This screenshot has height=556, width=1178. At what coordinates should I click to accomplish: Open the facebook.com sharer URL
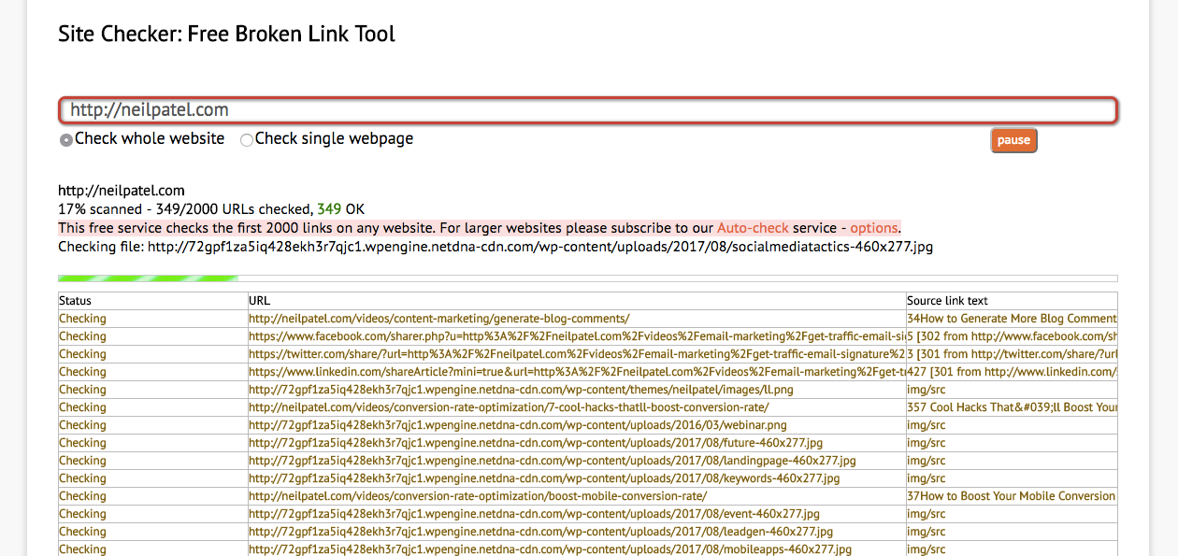click(576, 336)
